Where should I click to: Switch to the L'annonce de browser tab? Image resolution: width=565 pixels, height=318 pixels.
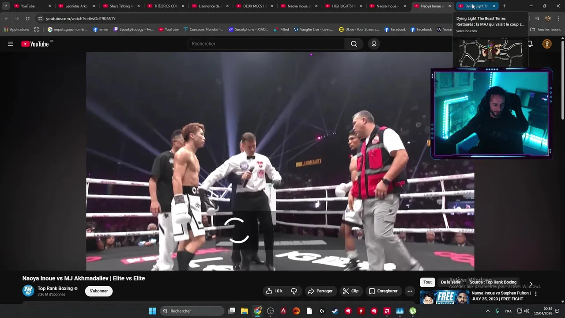click(x=209, y=6)
